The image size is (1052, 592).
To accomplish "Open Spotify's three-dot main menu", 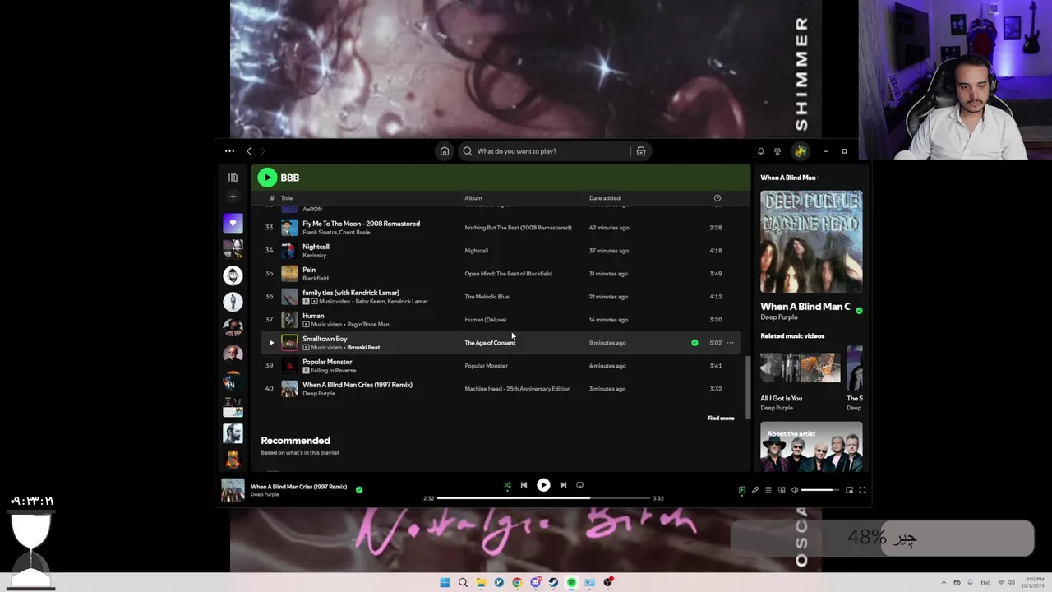I will tap(229, 151).
